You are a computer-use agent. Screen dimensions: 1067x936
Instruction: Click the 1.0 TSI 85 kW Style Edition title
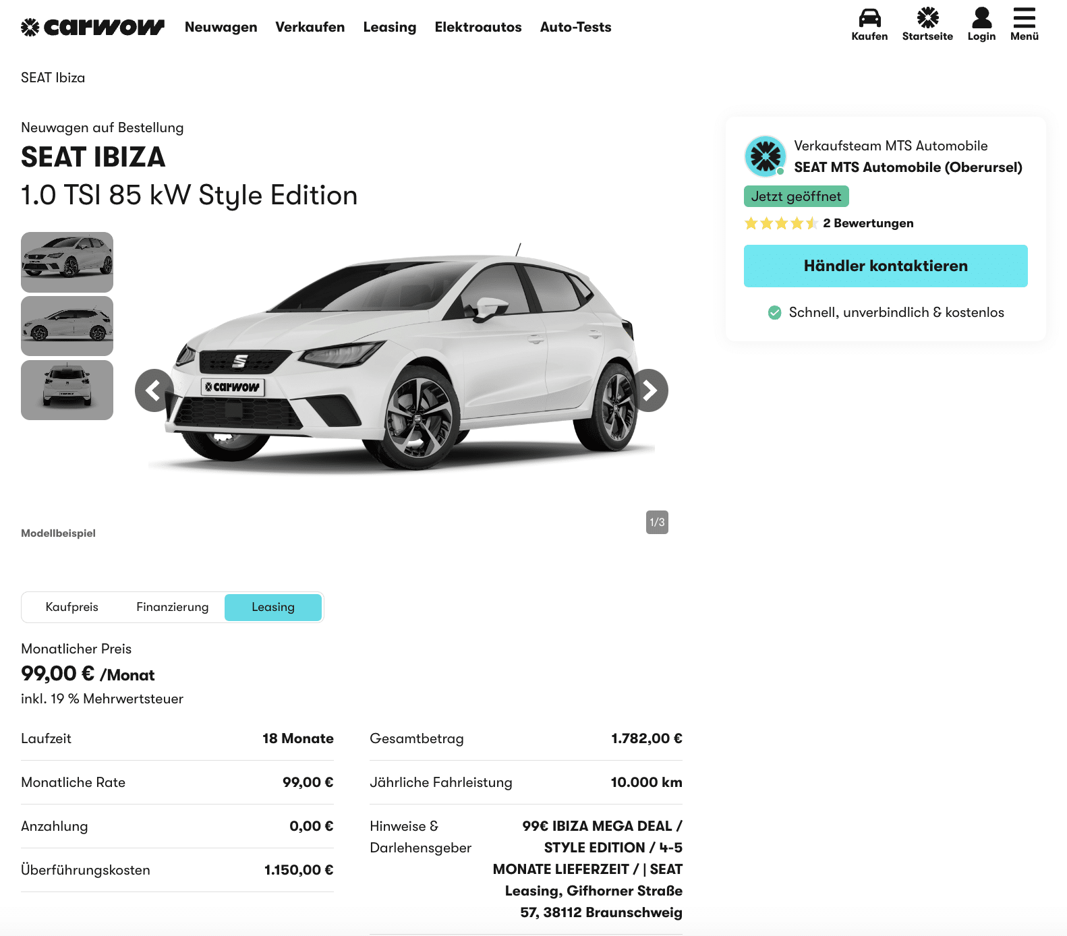(x=189, y=196)
